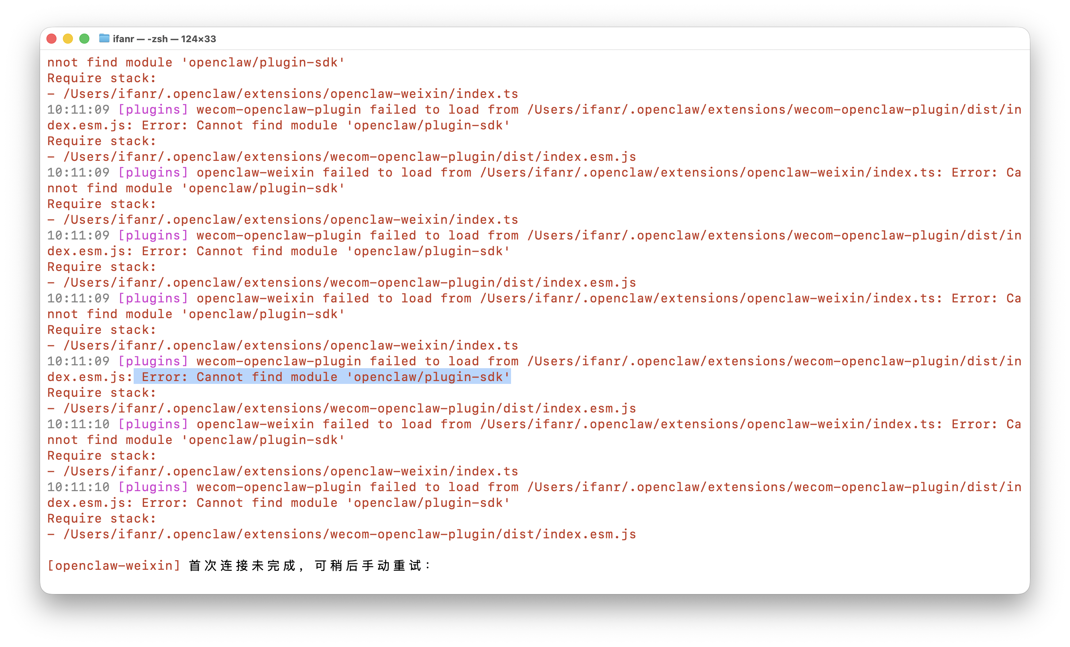
Task: Click the Chinese retry message '首次连接未完成'
Action: [x=242, y=565]
